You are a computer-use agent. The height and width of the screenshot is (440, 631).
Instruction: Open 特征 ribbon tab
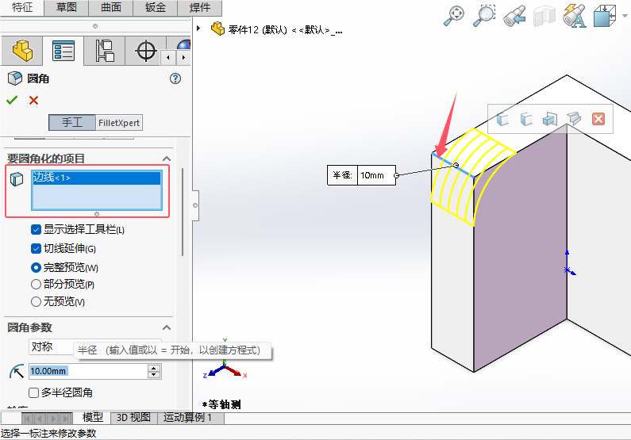pos(21,7)
